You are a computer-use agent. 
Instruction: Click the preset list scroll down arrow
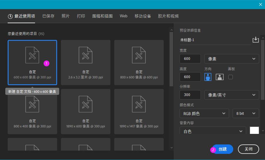(172, 148)
